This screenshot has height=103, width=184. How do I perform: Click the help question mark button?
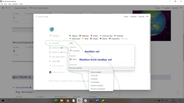178,92
